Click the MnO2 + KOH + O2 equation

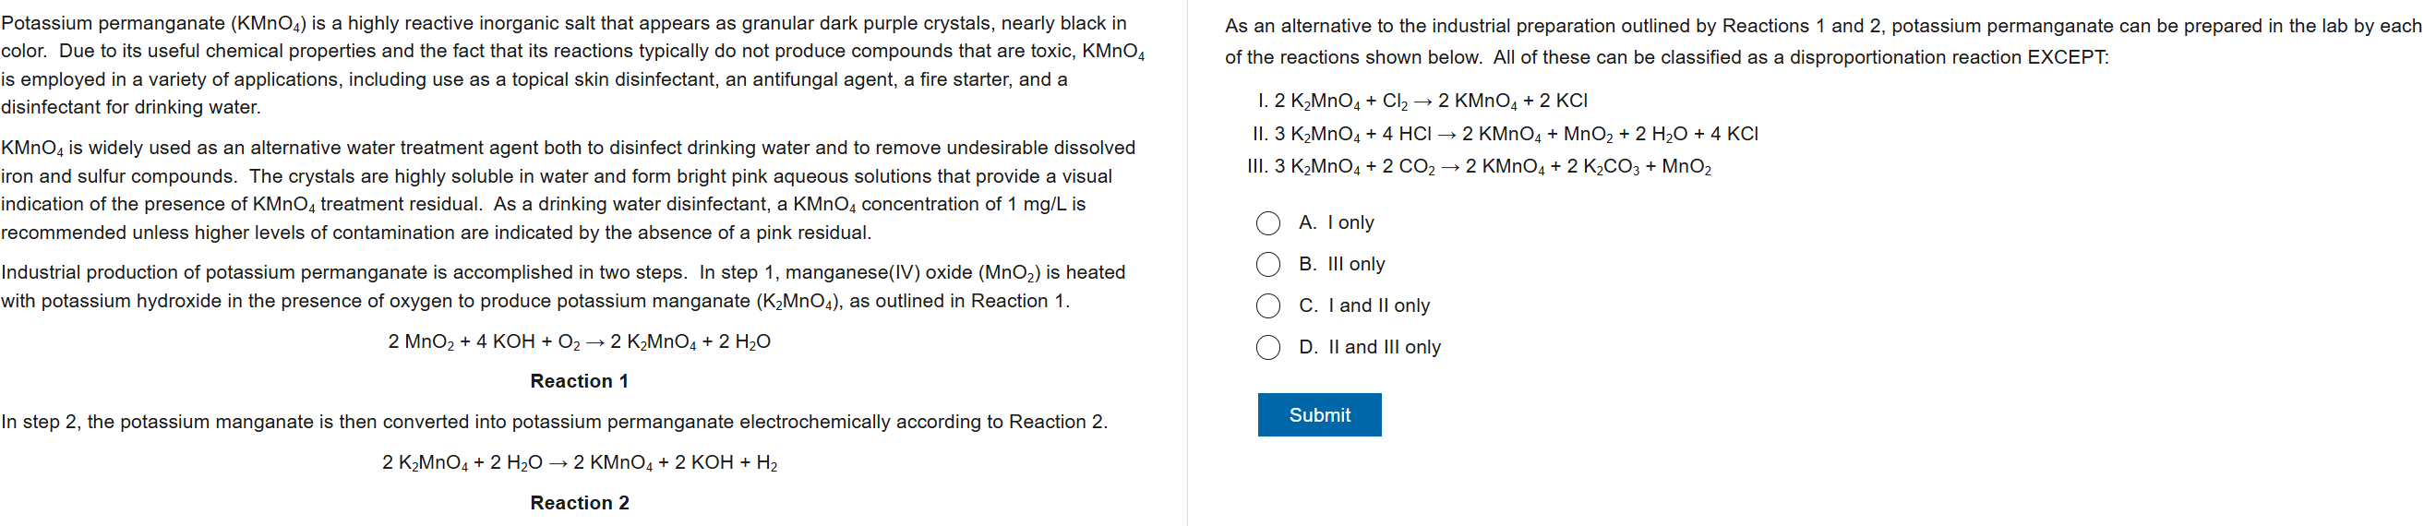coord(579,341)
